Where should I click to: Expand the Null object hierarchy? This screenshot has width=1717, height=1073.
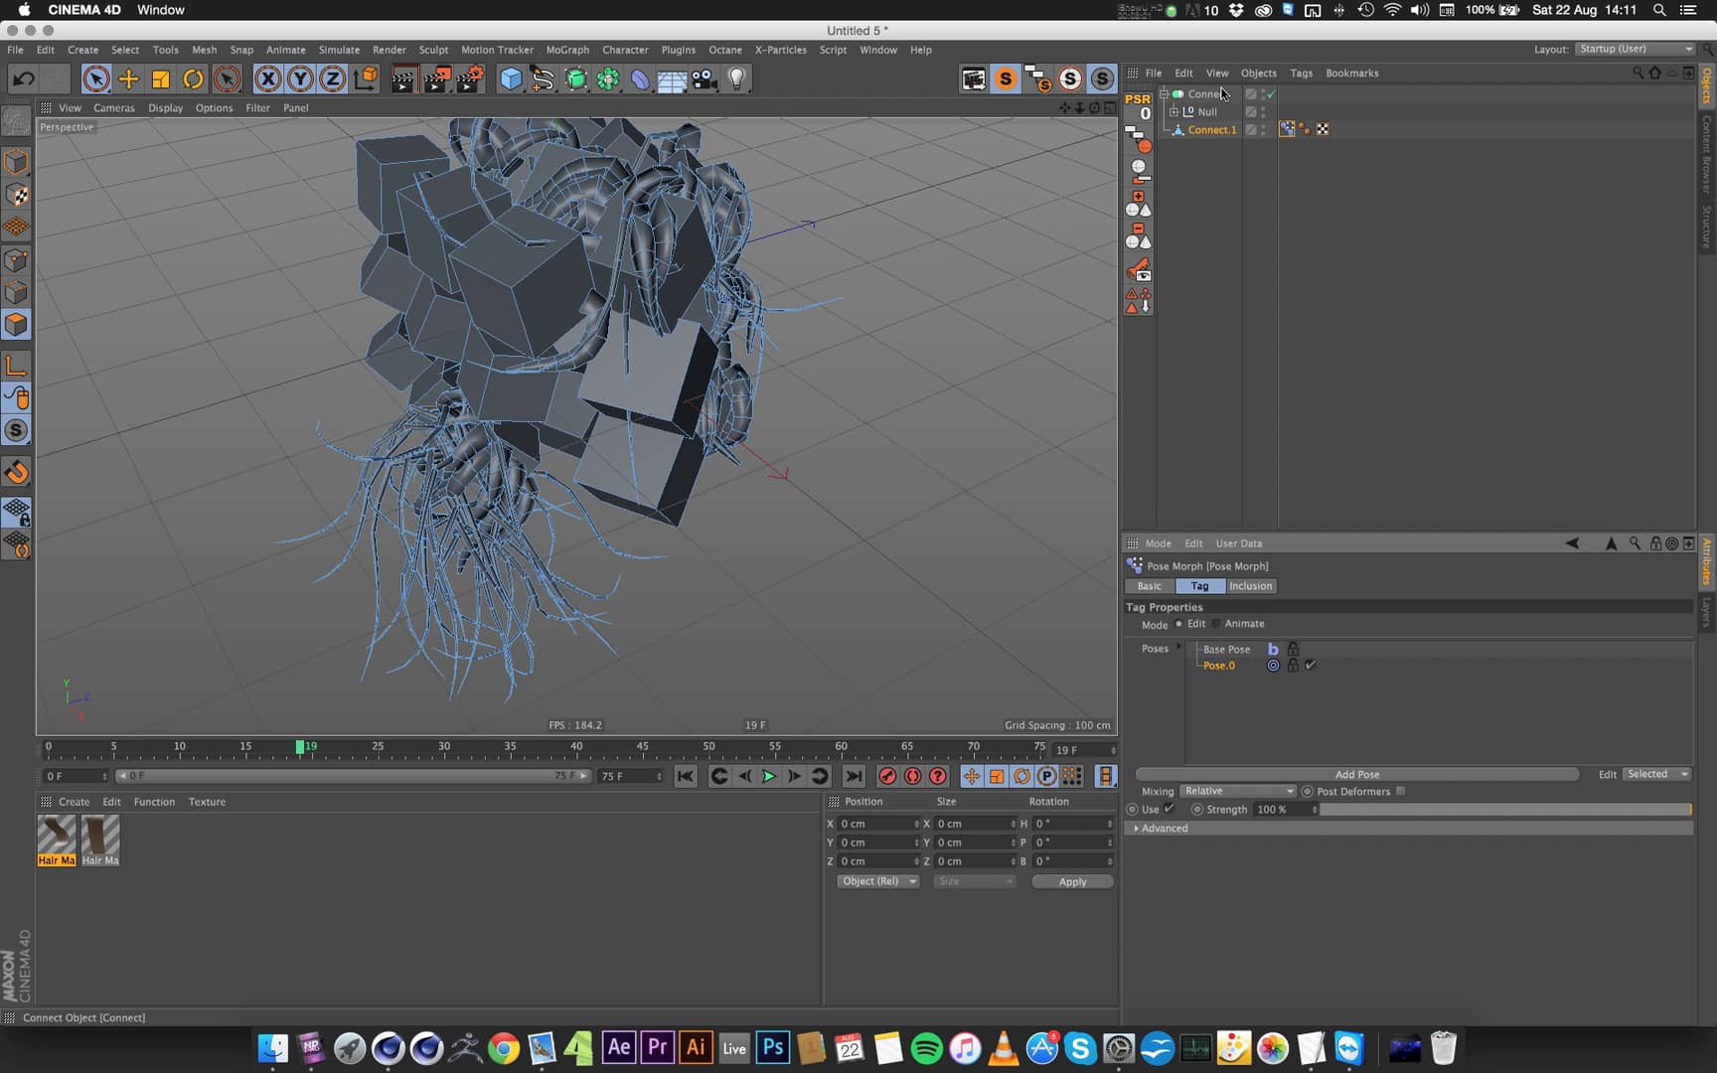pos(1173,111)
